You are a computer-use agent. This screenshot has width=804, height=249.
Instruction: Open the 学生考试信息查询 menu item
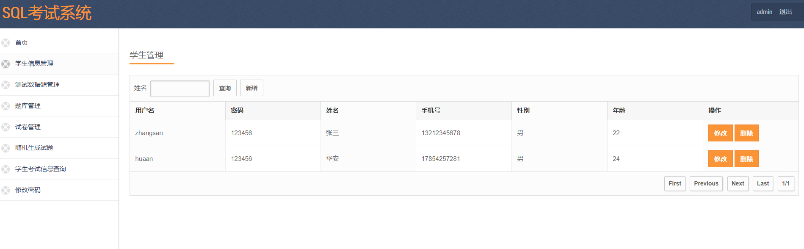click(x=59, y=169)
